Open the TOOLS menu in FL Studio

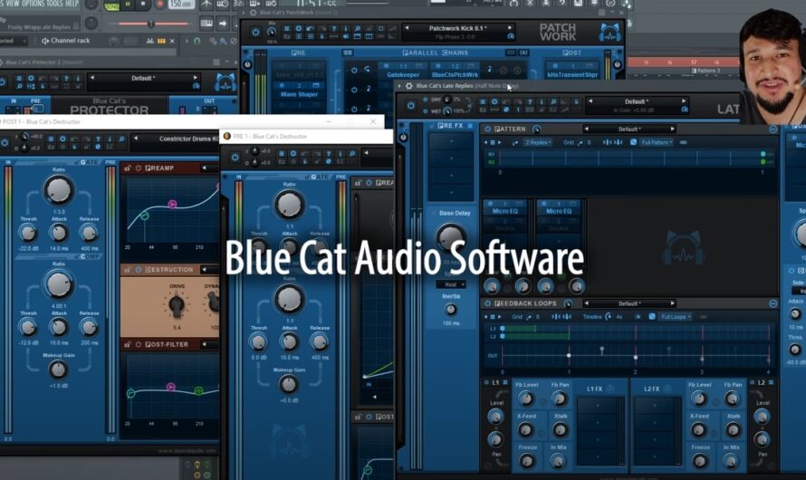54,3
